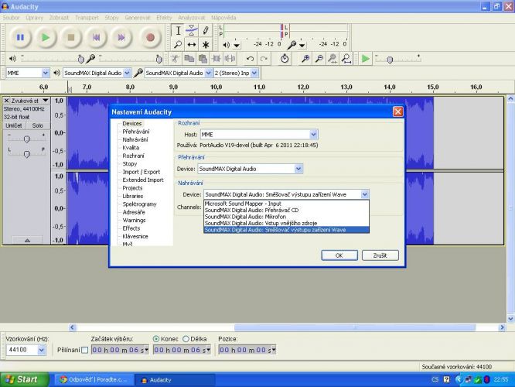The image size is (515, 387).
Task: Open the Klávesnice preferences category
Action: pos(135,236)
